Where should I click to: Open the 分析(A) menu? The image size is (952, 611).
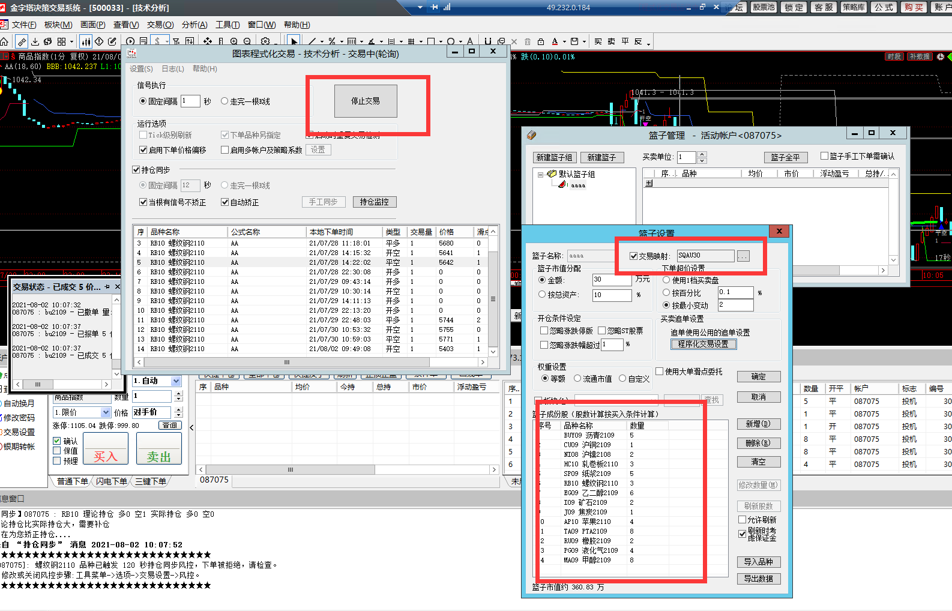click(x=194, y=25)
